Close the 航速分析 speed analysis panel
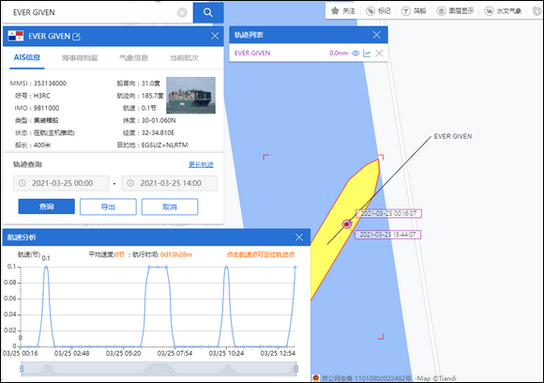This screenshot has height=383, width=544. [x=299, y=237]
